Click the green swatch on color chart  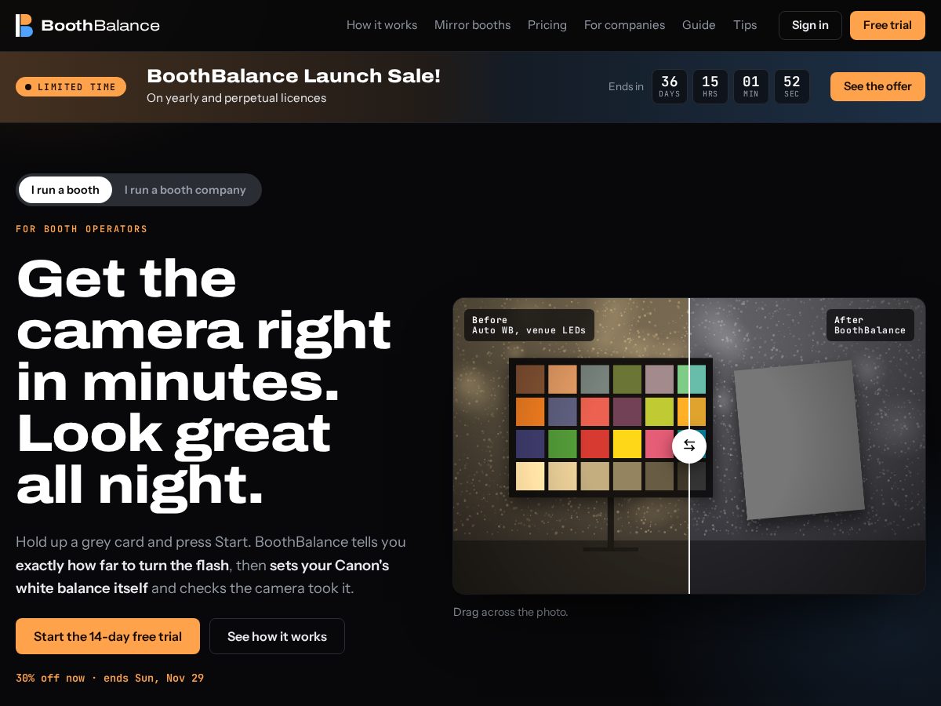(x=562, y=444)
